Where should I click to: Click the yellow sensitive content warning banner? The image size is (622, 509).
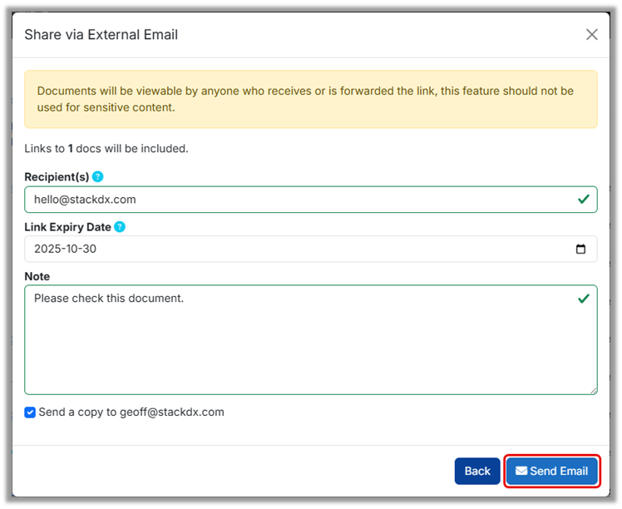(x=310, y=99)
